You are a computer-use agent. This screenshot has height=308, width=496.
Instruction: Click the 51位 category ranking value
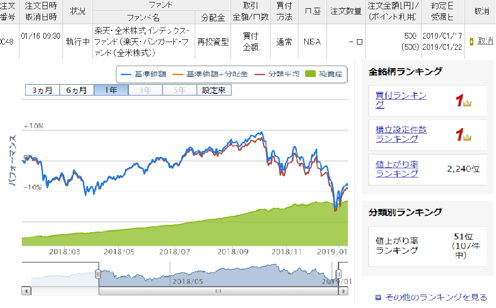tap(464, 236)
